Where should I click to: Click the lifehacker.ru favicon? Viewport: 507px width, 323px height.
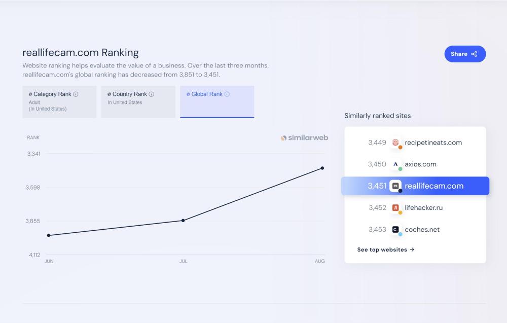(396, 208)
